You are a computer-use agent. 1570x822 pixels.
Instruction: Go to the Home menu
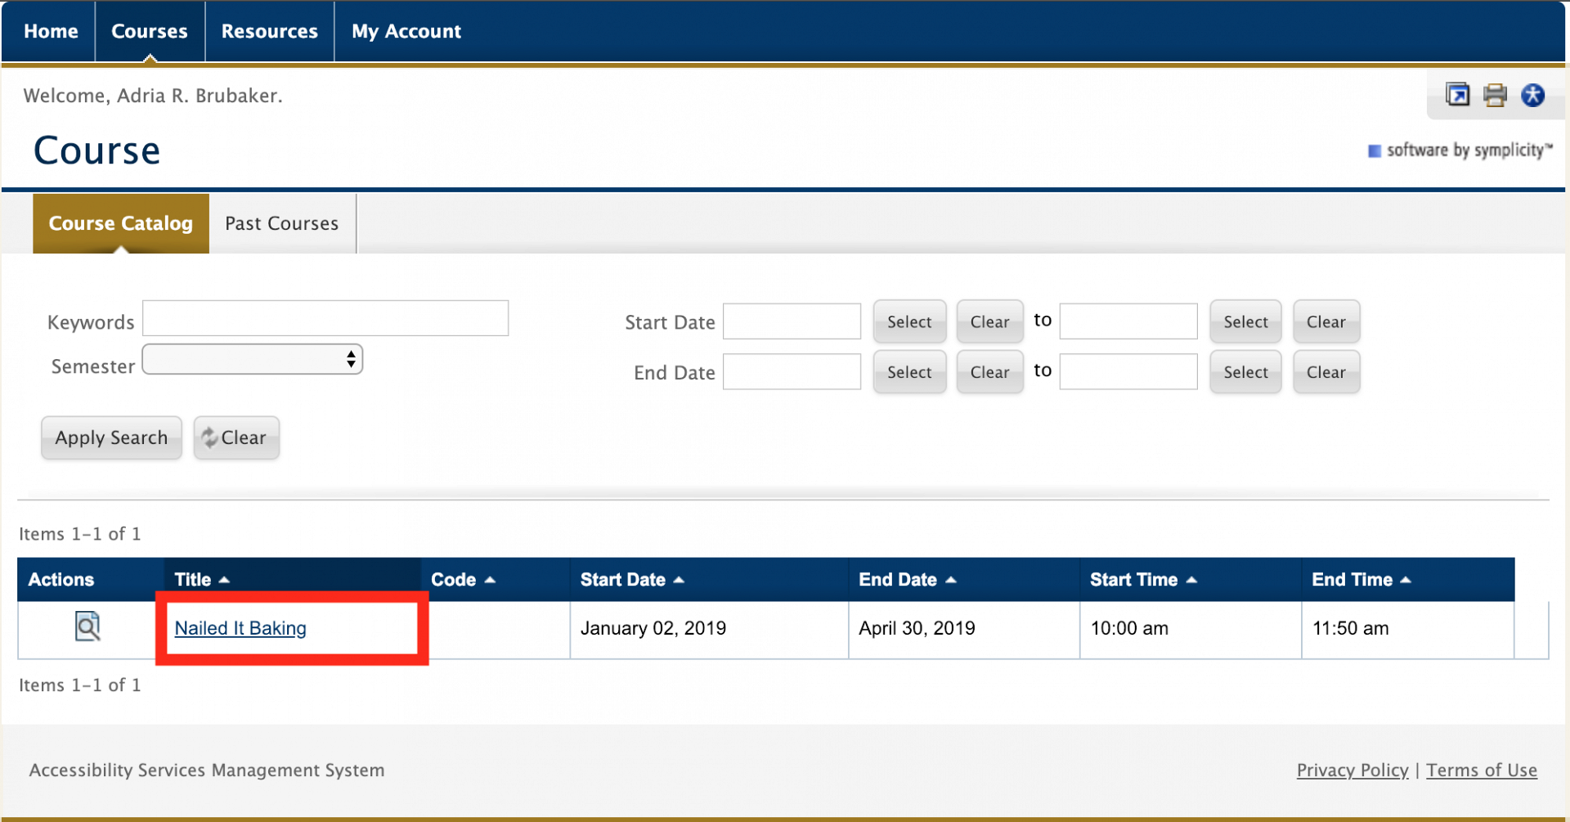[51, 31]
